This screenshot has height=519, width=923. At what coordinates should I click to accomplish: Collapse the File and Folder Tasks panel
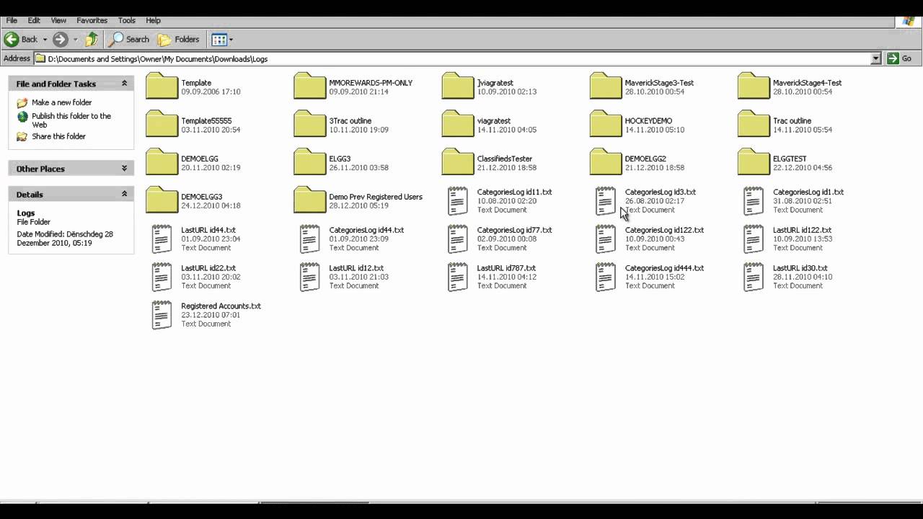[124, 84]
